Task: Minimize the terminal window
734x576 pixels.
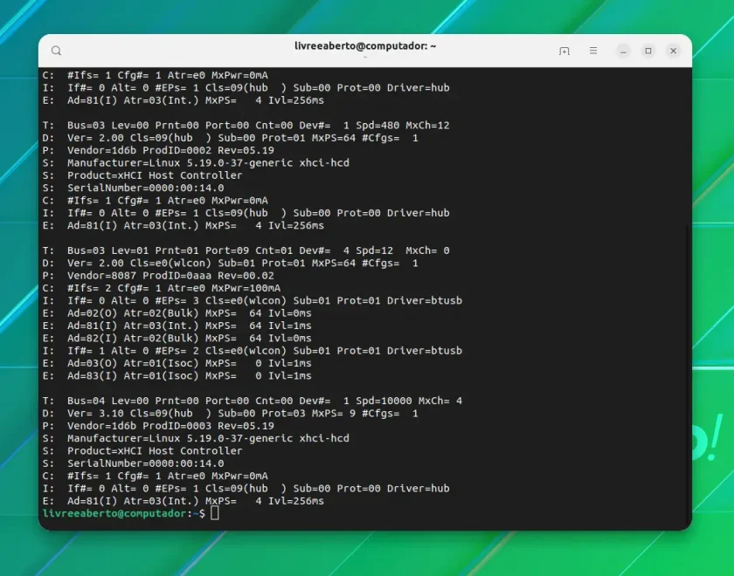Action: coord(623,51)
